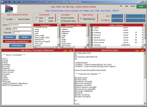Click the Table Columns horizontal scrollbar thumb
Image resolution: width=147 pixels, height=107 pixels.
click(99, 47)
